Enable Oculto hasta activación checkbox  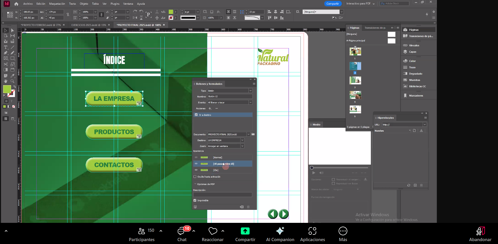pos(195,176)
